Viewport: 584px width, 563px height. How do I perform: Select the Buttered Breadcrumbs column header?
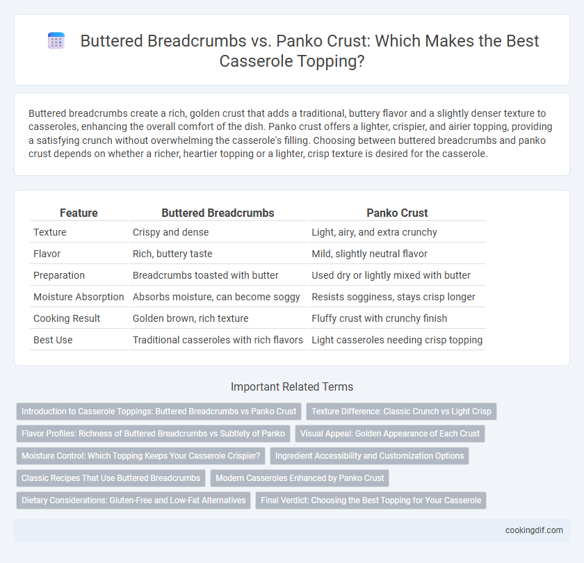tap(218, 213)
